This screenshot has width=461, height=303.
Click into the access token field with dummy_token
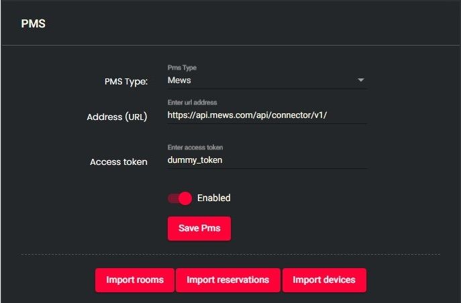[266, 161]
